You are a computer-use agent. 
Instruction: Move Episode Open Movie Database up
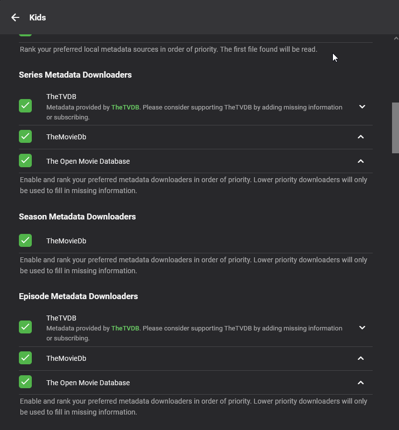[361, 383]
